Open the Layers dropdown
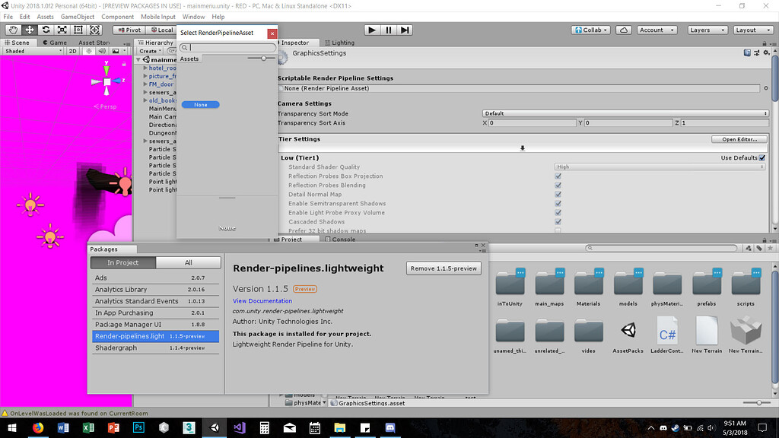This screenshot has height=438, width=779. pyautogui.click(x=707, y=30)
